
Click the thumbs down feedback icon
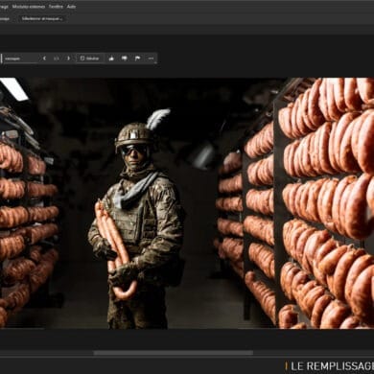(x=125, y=58)
